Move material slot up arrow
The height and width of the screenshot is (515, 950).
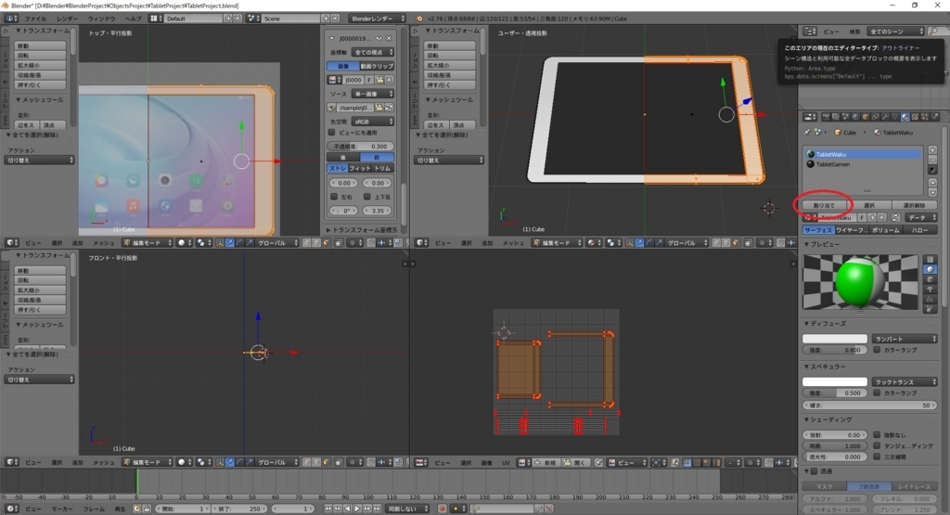click(932, 183)
